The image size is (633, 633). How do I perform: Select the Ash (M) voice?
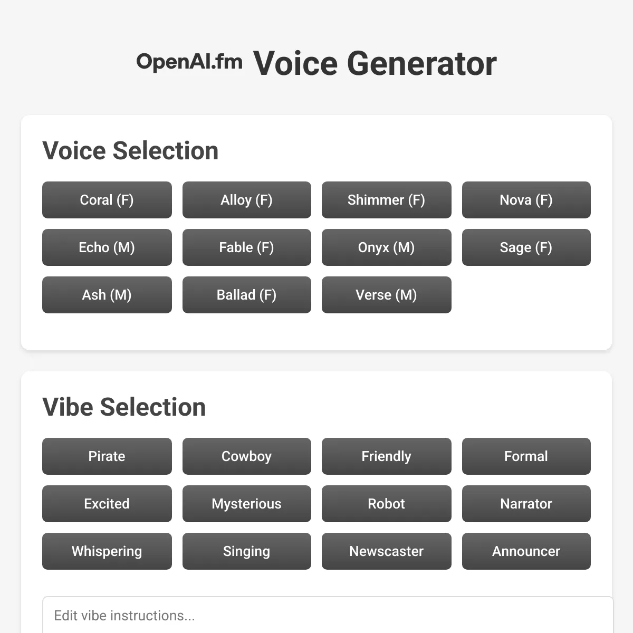(x=107, y=295)
